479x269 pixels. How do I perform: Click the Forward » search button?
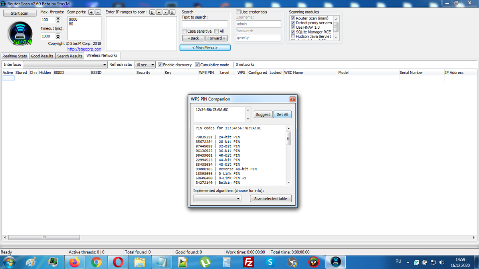pos(216,38)
